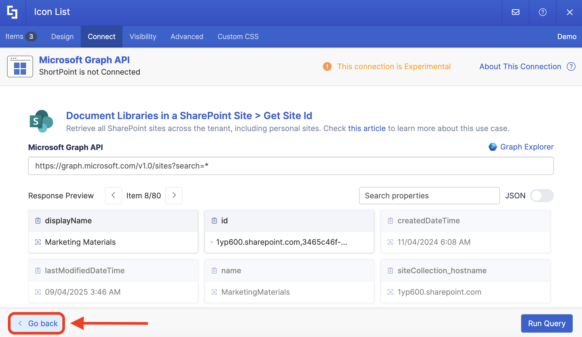Click the orange experimental warning icon

(327, 66)
